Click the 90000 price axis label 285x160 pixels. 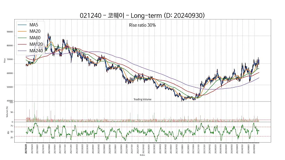(x=10, y=32)
